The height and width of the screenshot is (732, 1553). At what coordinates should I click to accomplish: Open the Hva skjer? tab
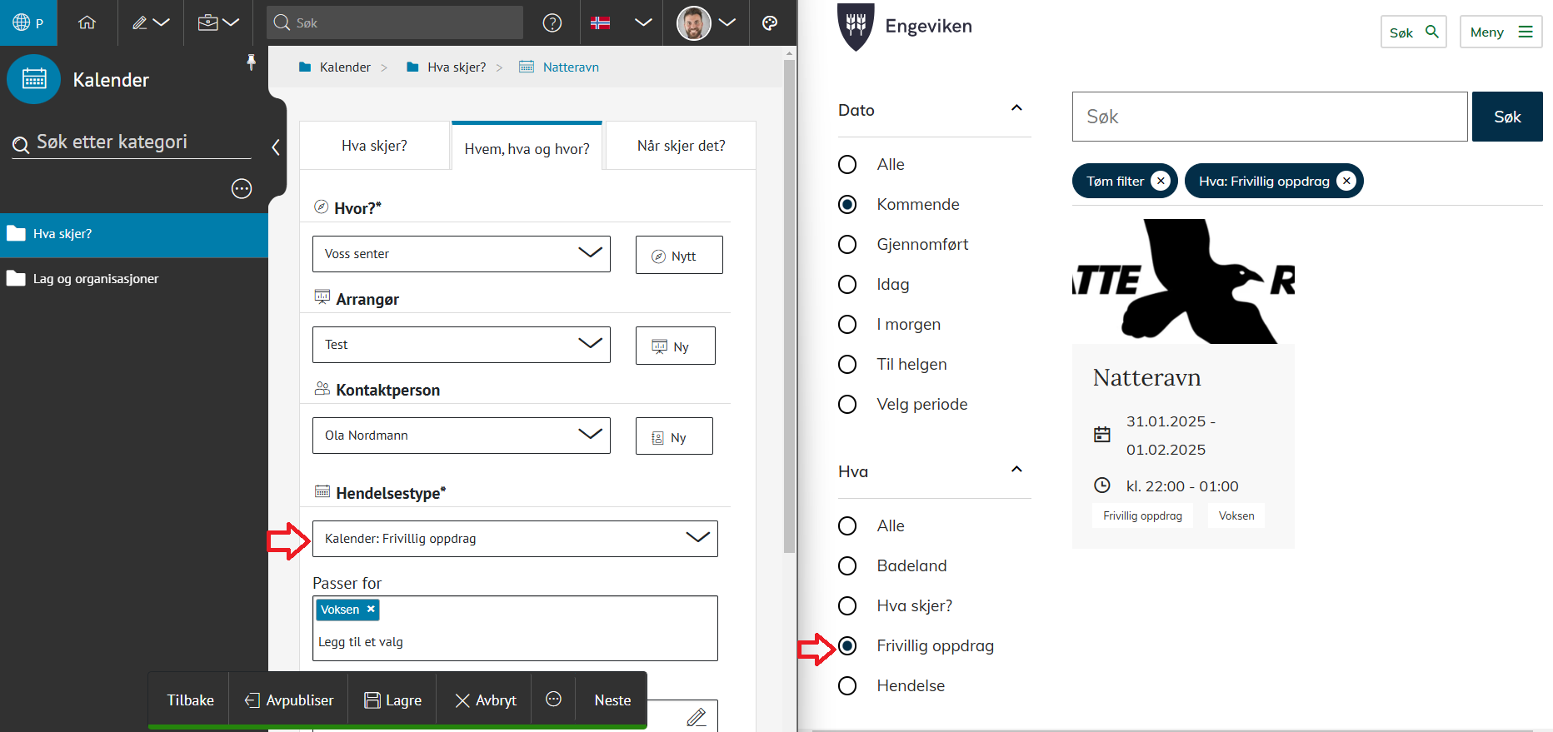[x=374, y=146]
